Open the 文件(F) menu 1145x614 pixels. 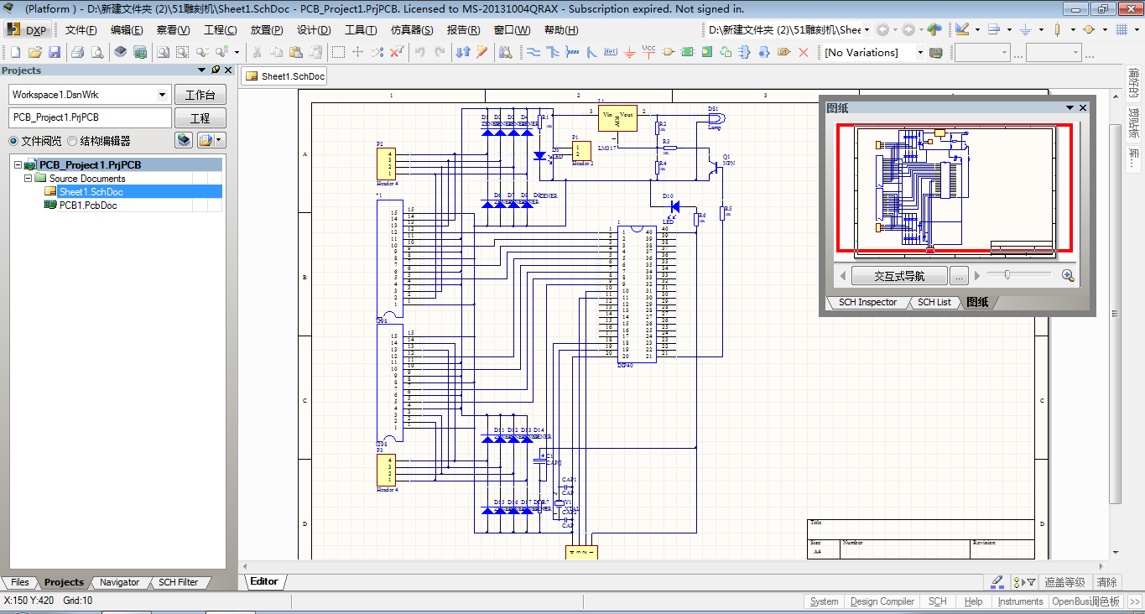[x=81, y=30]
